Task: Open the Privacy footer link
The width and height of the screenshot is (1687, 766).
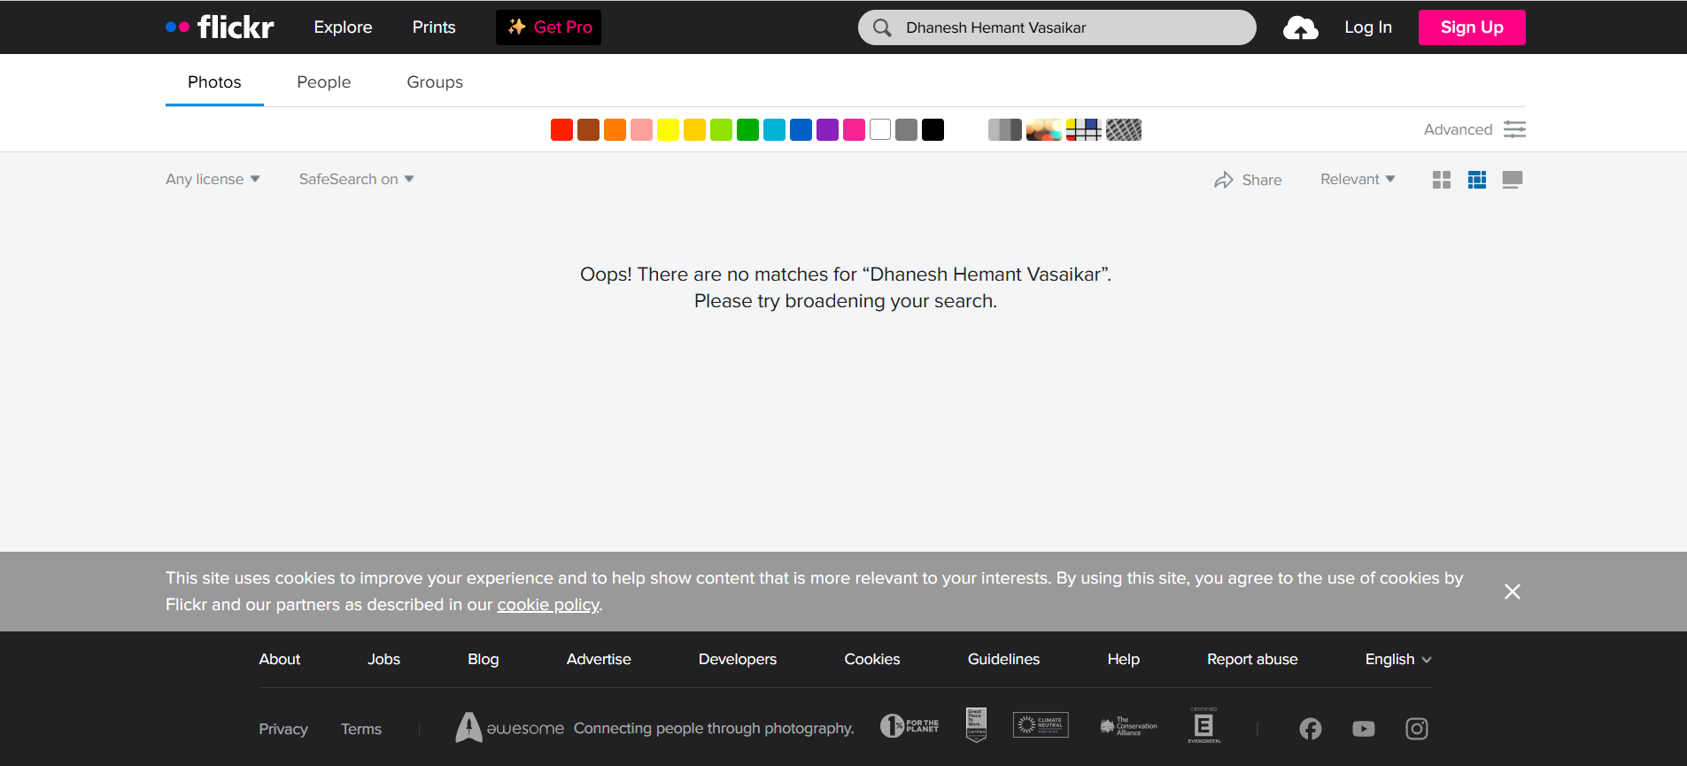Action: pos(283,729)
